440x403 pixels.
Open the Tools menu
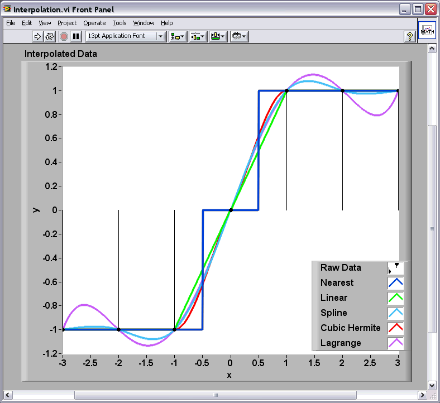click(119, 23)
